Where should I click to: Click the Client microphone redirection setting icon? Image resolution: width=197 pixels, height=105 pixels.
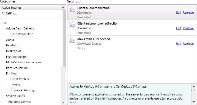pyautogui.click(x=72, y=25)
